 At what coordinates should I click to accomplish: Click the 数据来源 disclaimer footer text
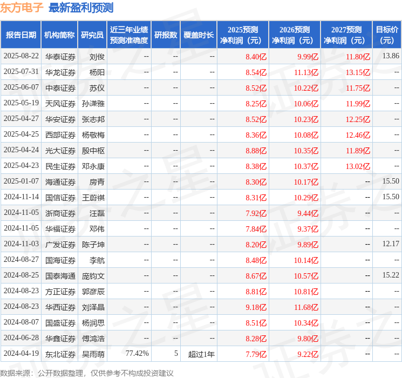click(x=87, y=373)
